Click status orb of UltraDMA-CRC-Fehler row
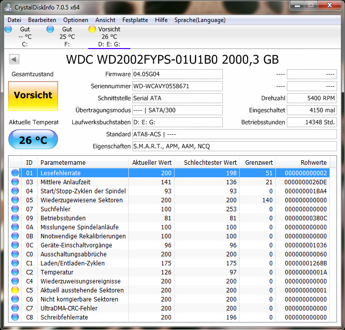This screenshot has height=330, width=345. [15, 308]
